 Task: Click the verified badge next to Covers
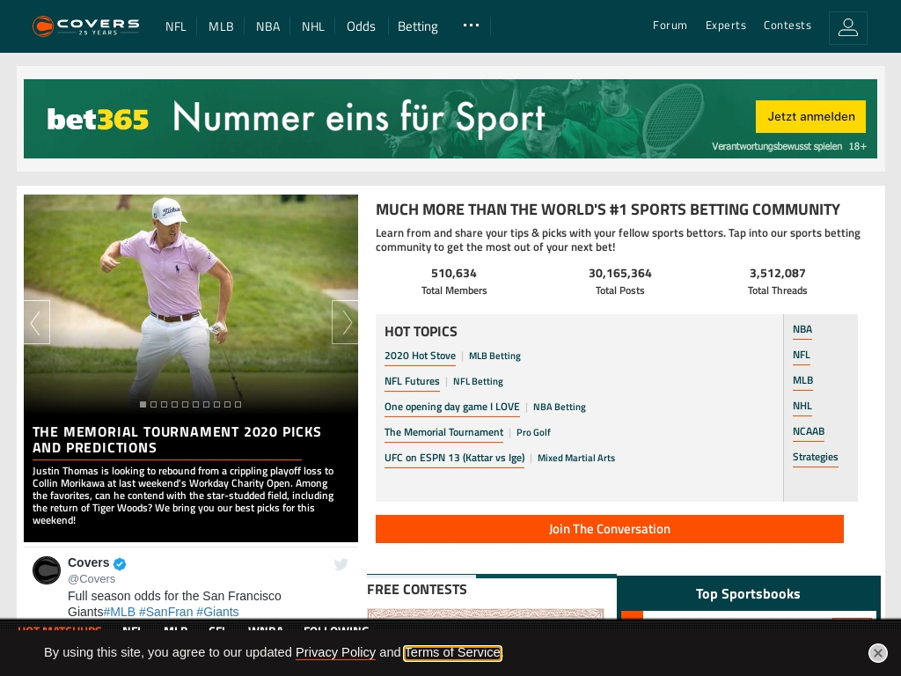tap(120, 563)
